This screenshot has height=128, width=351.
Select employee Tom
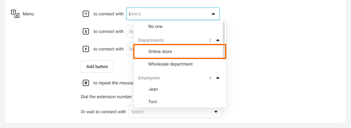(x=153, y=102)
